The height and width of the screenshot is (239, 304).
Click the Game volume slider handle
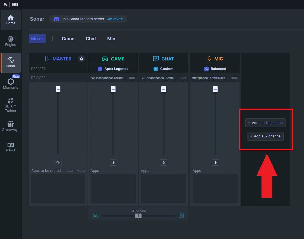pyautogui.click(x=113, y=89)
